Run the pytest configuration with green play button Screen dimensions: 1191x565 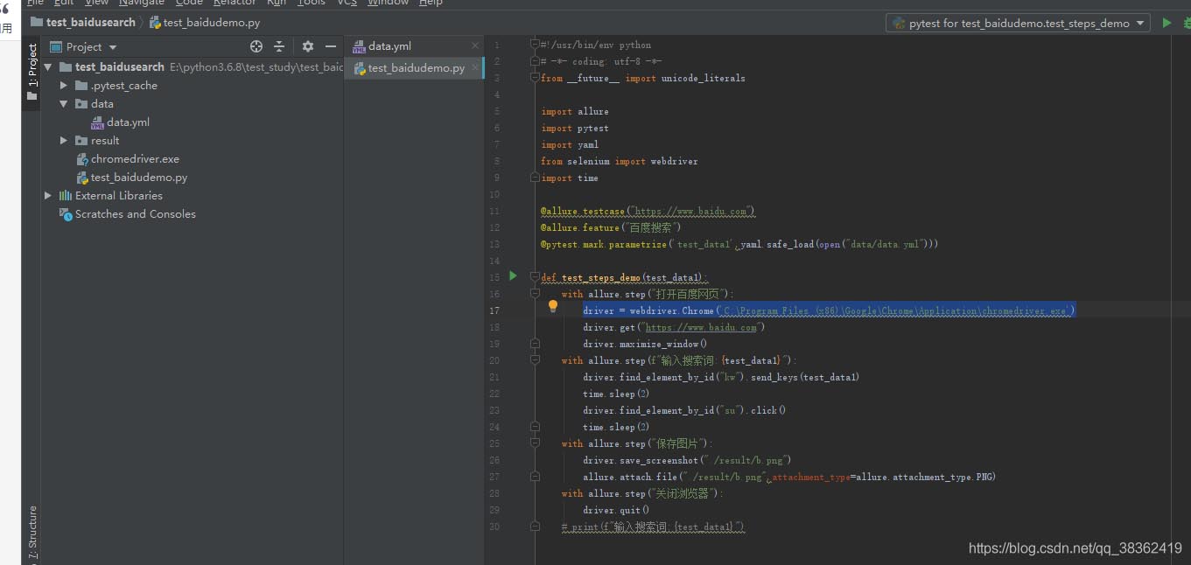(1166, 23)
